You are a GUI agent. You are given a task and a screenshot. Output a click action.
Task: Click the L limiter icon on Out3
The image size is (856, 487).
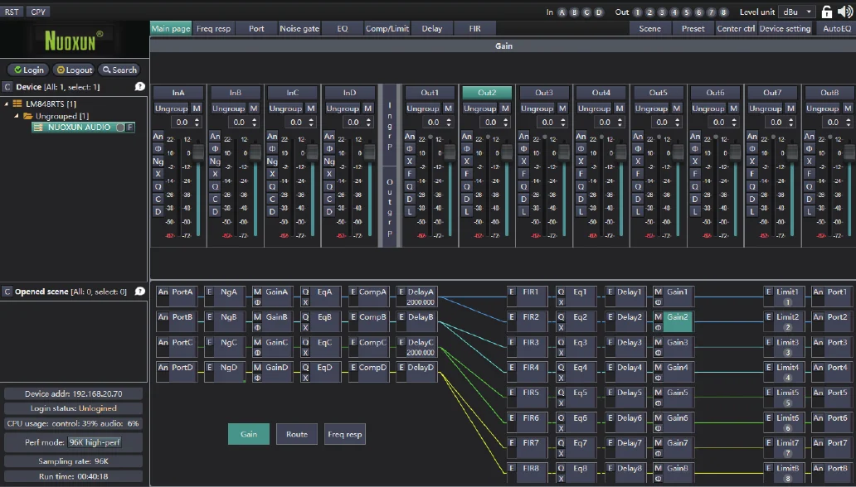point(523,211)
